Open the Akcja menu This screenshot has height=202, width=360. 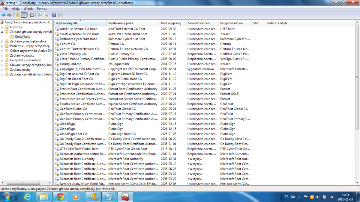16,9
